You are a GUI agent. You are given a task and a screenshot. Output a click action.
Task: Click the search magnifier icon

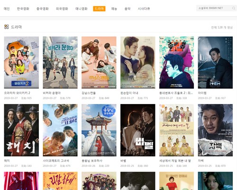[x=234, y=8]
